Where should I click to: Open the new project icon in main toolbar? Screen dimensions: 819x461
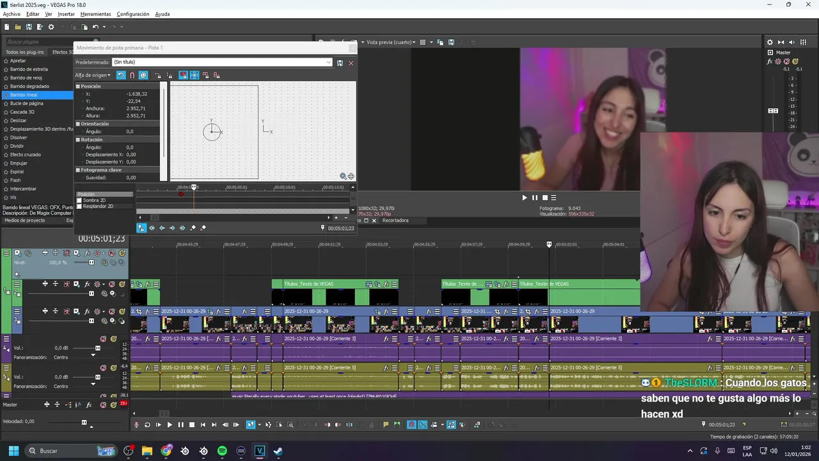coord(6,27)
